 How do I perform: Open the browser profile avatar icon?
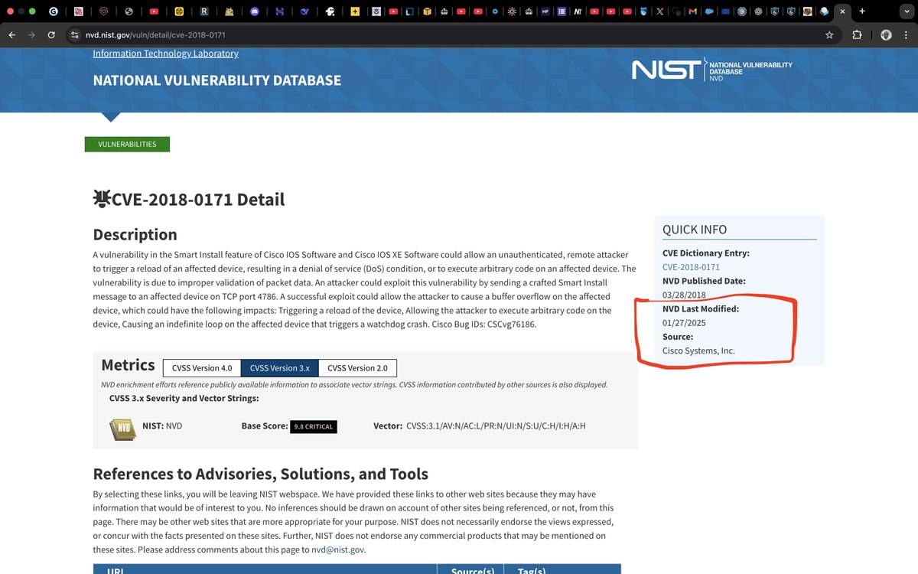[886, 34]
